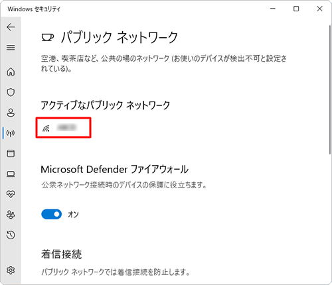The image size is (332, 285).
Task: Click the coffee cup public network icon
Action: pos(48,38)
